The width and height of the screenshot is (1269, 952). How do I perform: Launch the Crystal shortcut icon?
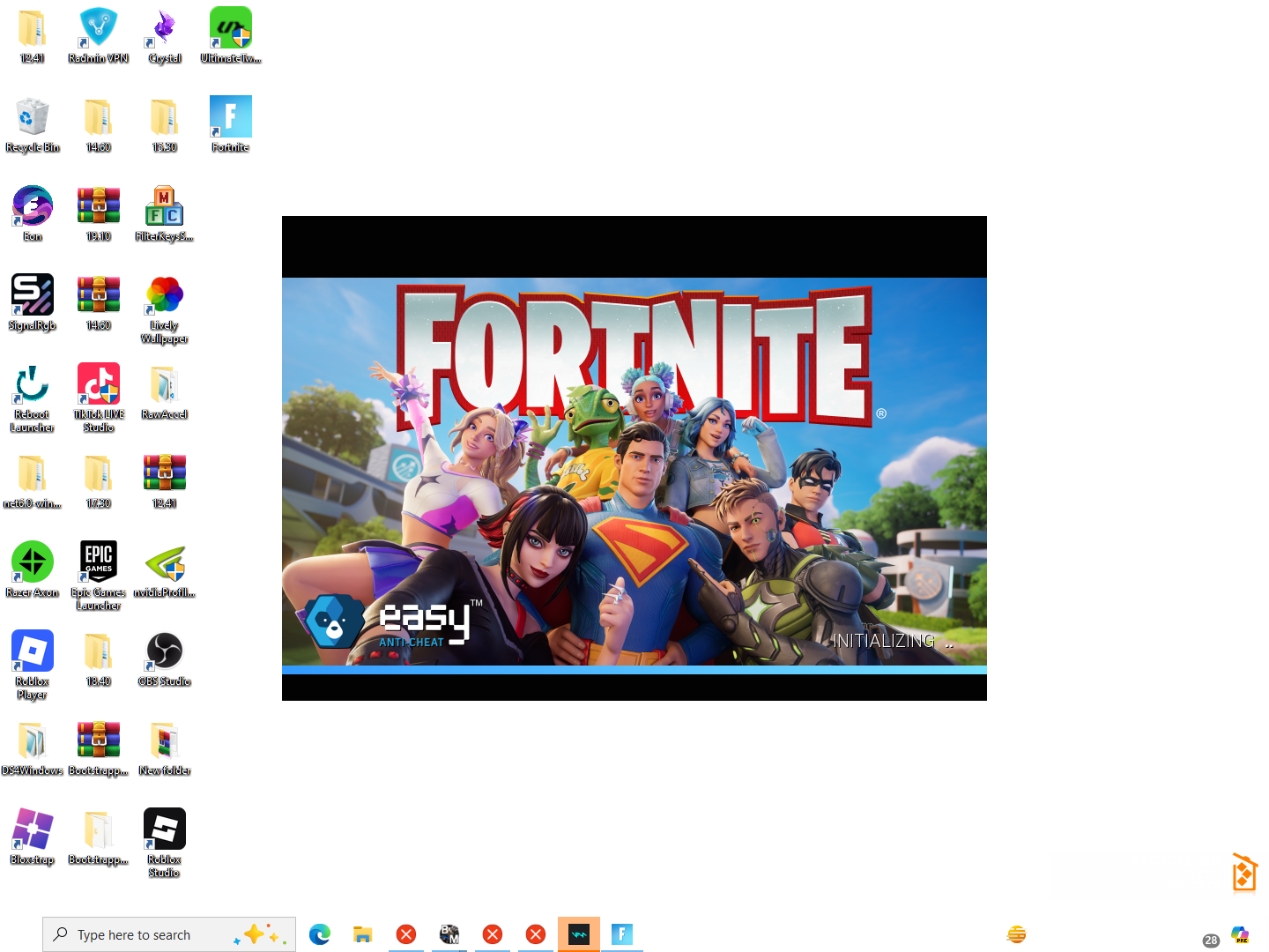point(165,35)
